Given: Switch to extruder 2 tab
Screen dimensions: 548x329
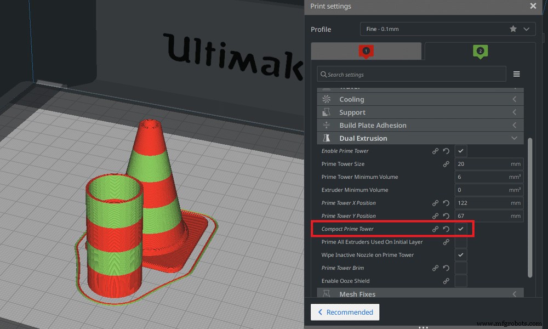Looking at the screenshot, I should (480, 51).
